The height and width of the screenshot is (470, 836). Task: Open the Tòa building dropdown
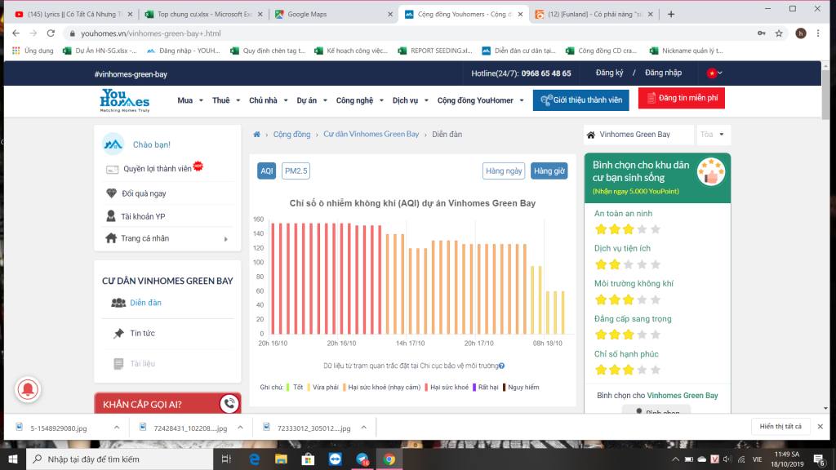[x=713, y=135]
